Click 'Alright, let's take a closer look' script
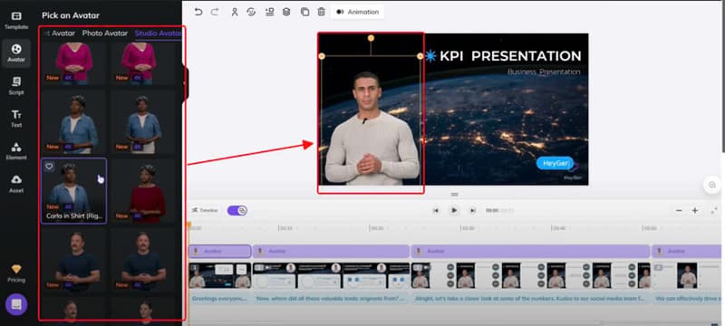725x326 pixels. click(530, 299)
